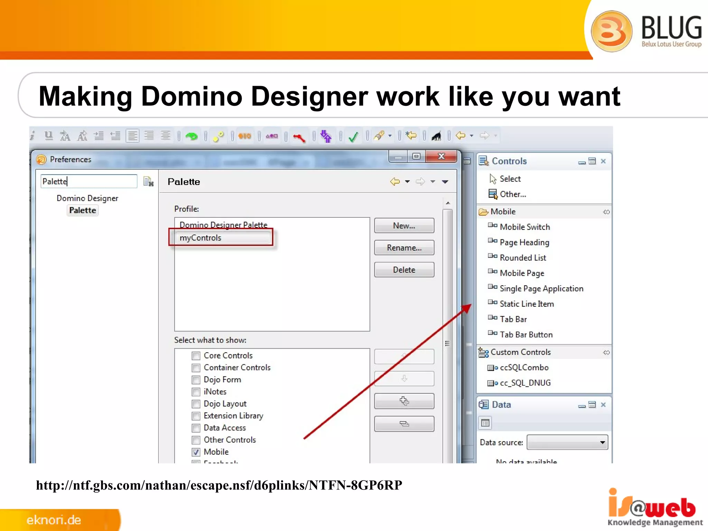This screenshot has width=708, height=531.
Task: Select Page Heading control
Action: [x=519, y=242]
